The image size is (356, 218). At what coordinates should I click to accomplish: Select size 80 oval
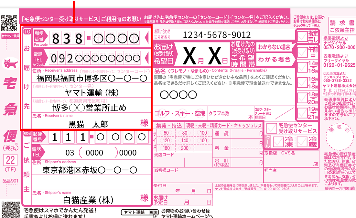click(185, 133)
